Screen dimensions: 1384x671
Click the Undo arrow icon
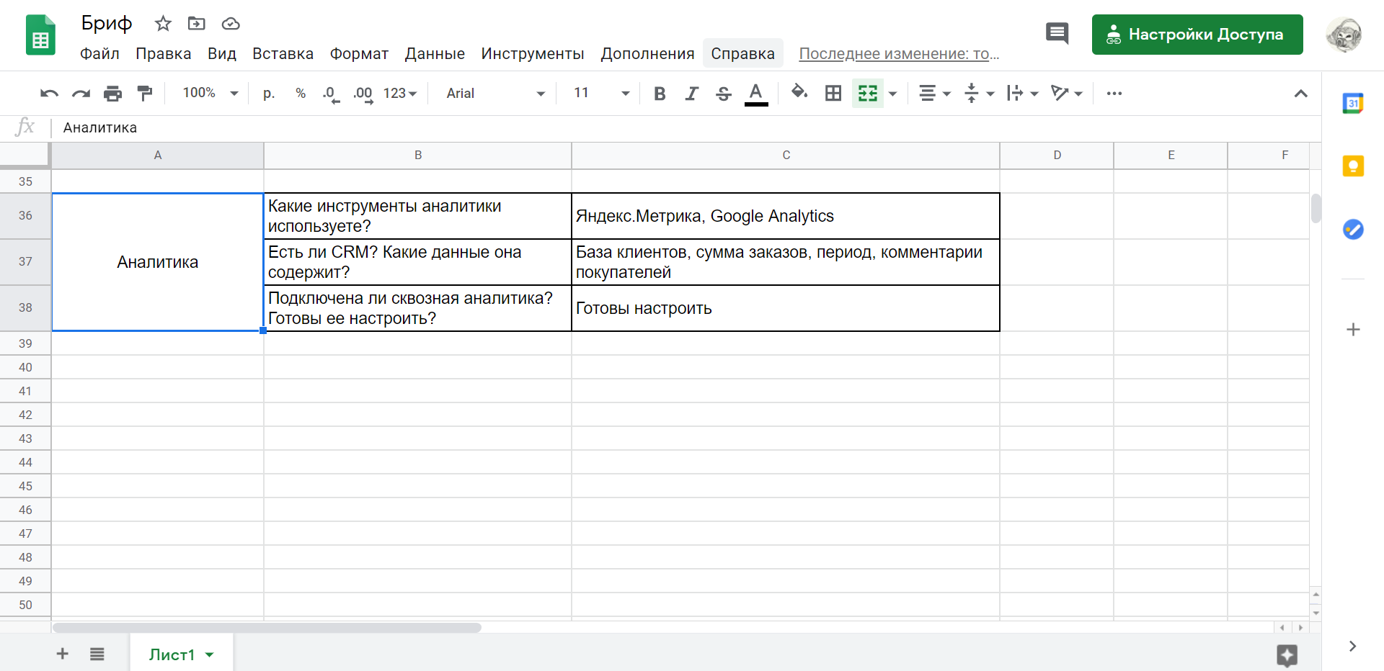click(49, 94)
